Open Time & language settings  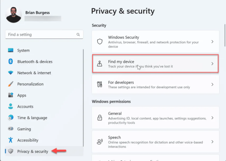32,118
